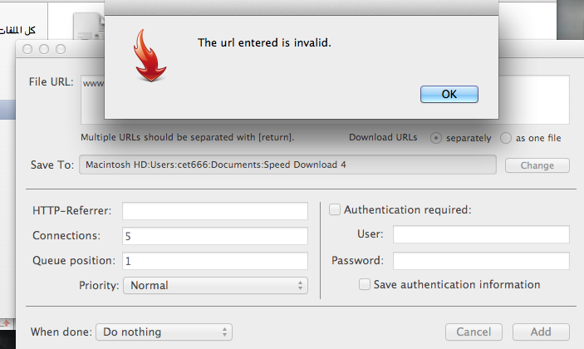Dismiss the invalid URL alert with OK
Screen dimensions: 584x349
(449, 94)
